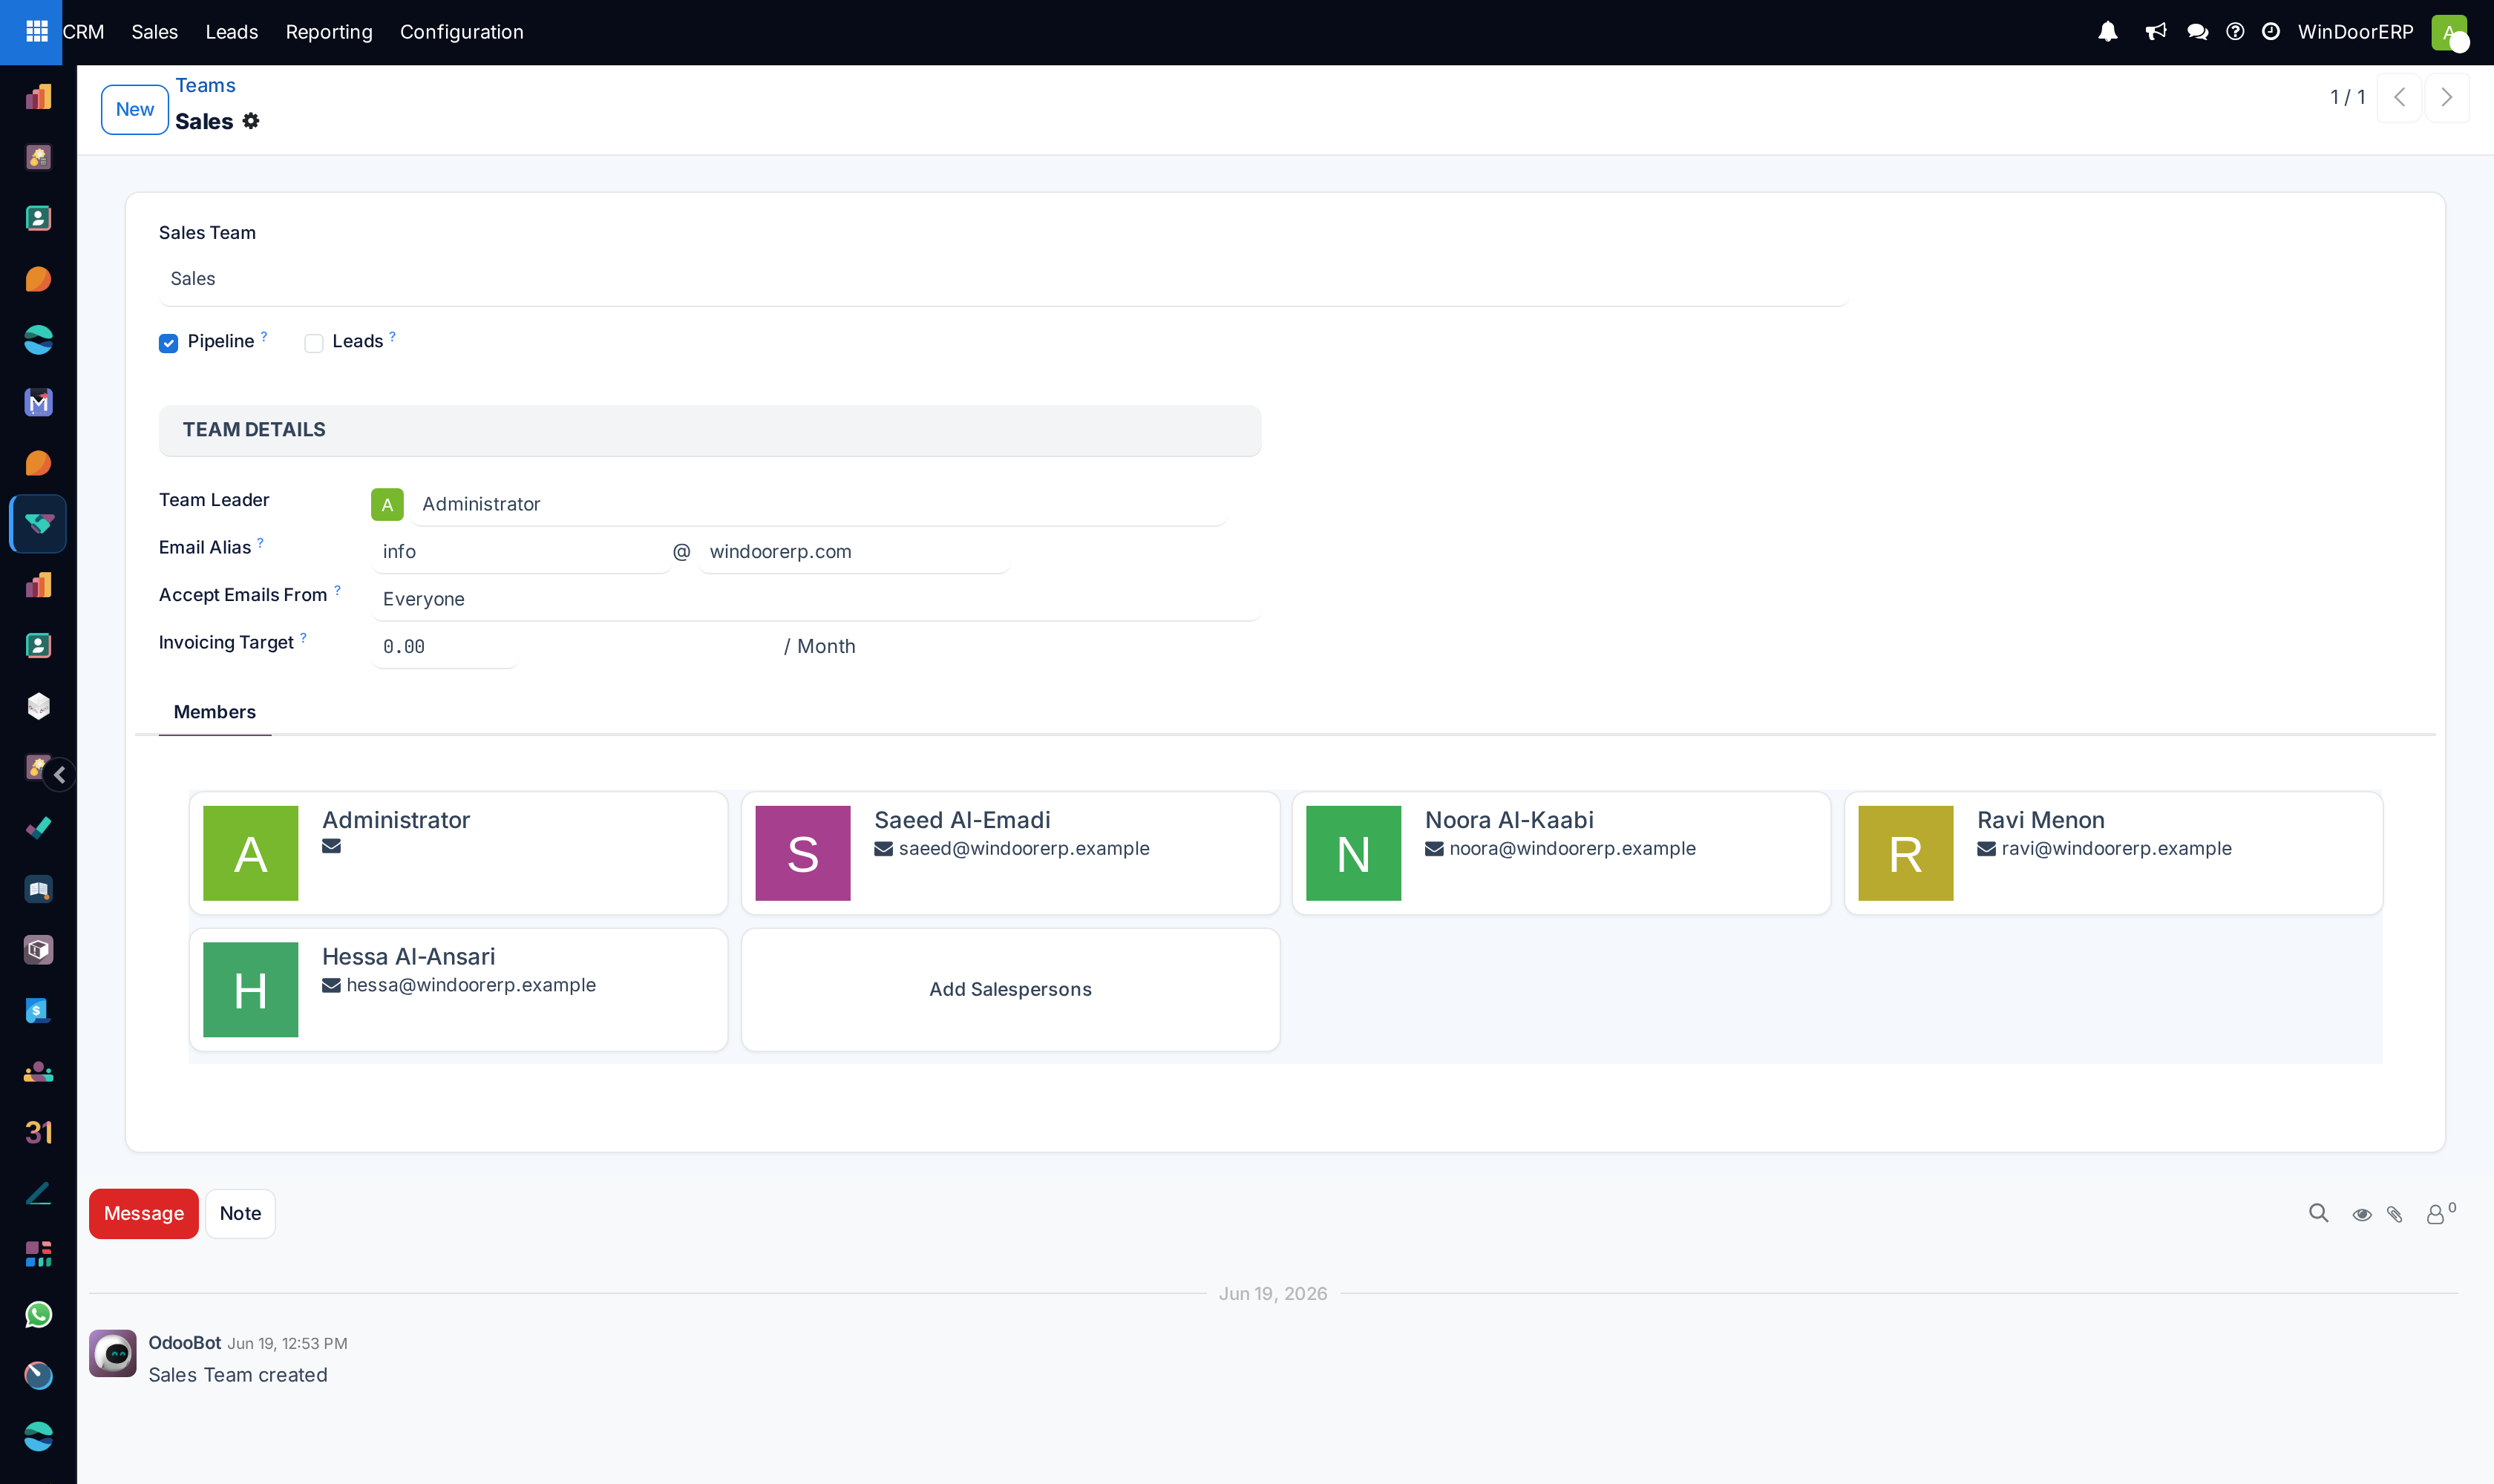Go to next record arrow
The width and height of the screenshot is (2494, 1484).
(x=2447, y=97)
